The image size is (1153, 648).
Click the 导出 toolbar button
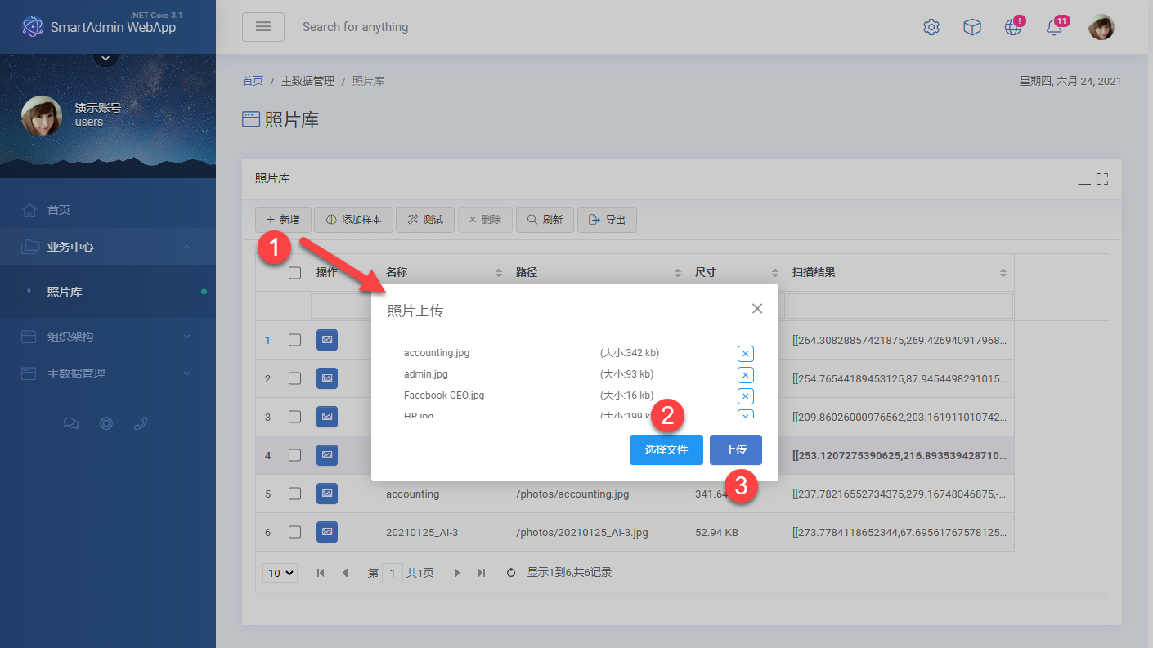607,220
